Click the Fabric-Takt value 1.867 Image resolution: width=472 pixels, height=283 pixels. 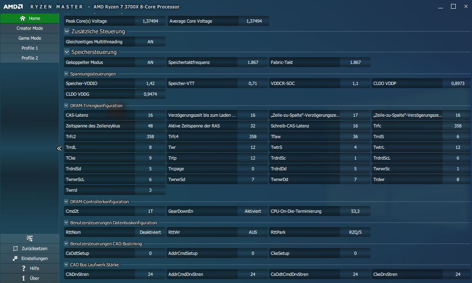[x=355, y=63]
